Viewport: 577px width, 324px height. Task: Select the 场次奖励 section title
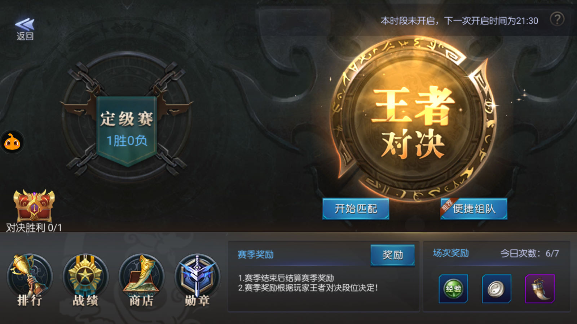(451, 253)
